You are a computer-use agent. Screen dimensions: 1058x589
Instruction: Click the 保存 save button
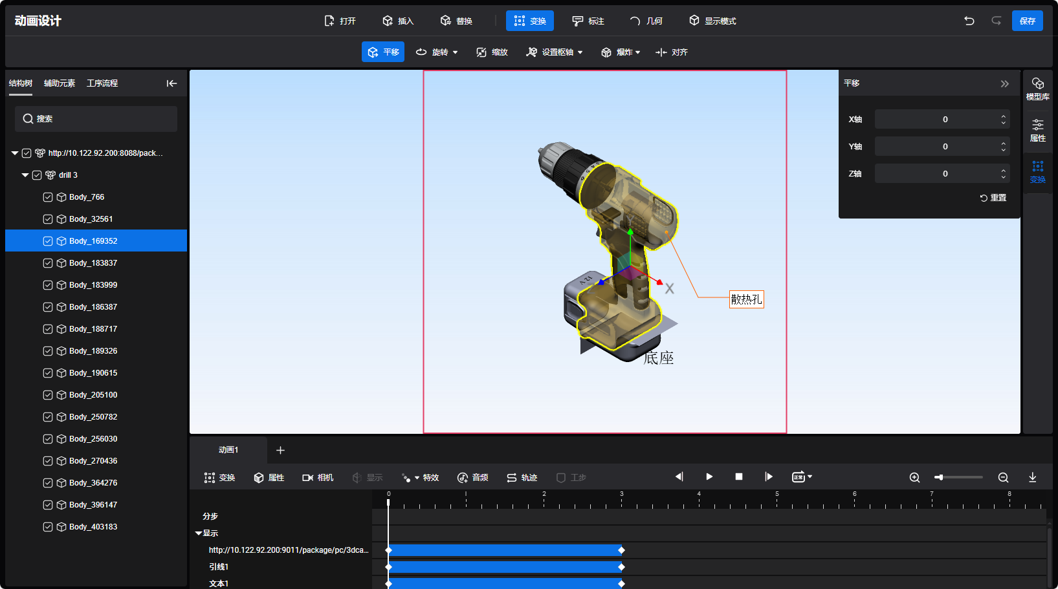(1027, 21)
